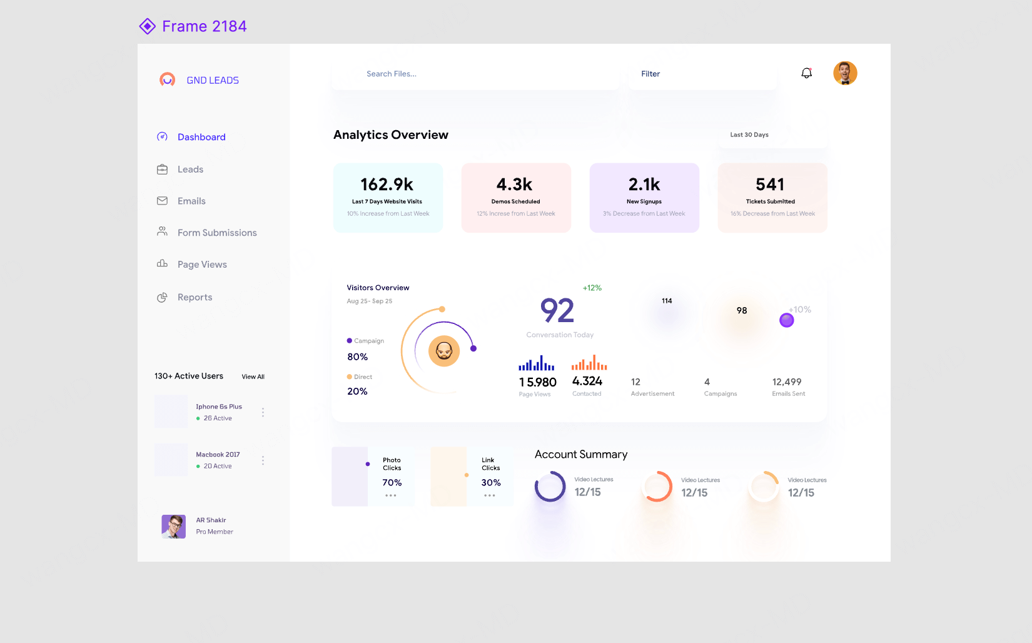Click the Photo Clicks three-dot menu
The image size is (1032, 643).
tap(391, 495)
